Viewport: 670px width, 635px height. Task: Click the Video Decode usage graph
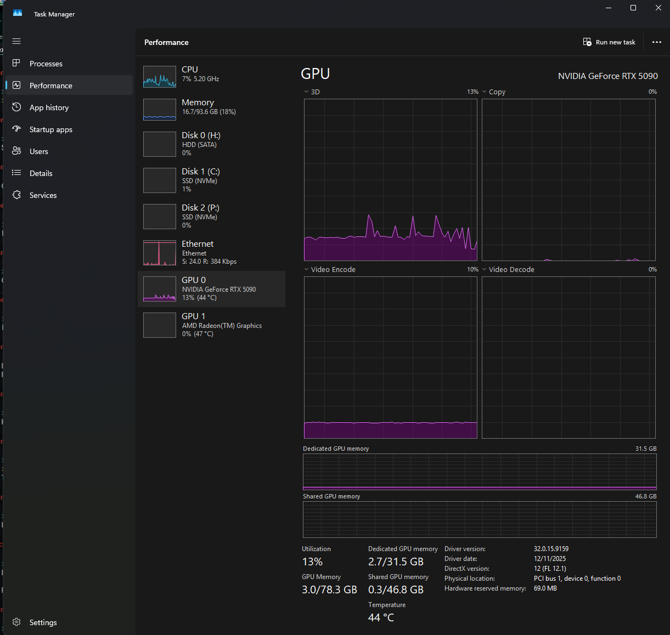(x=568, y=358)
